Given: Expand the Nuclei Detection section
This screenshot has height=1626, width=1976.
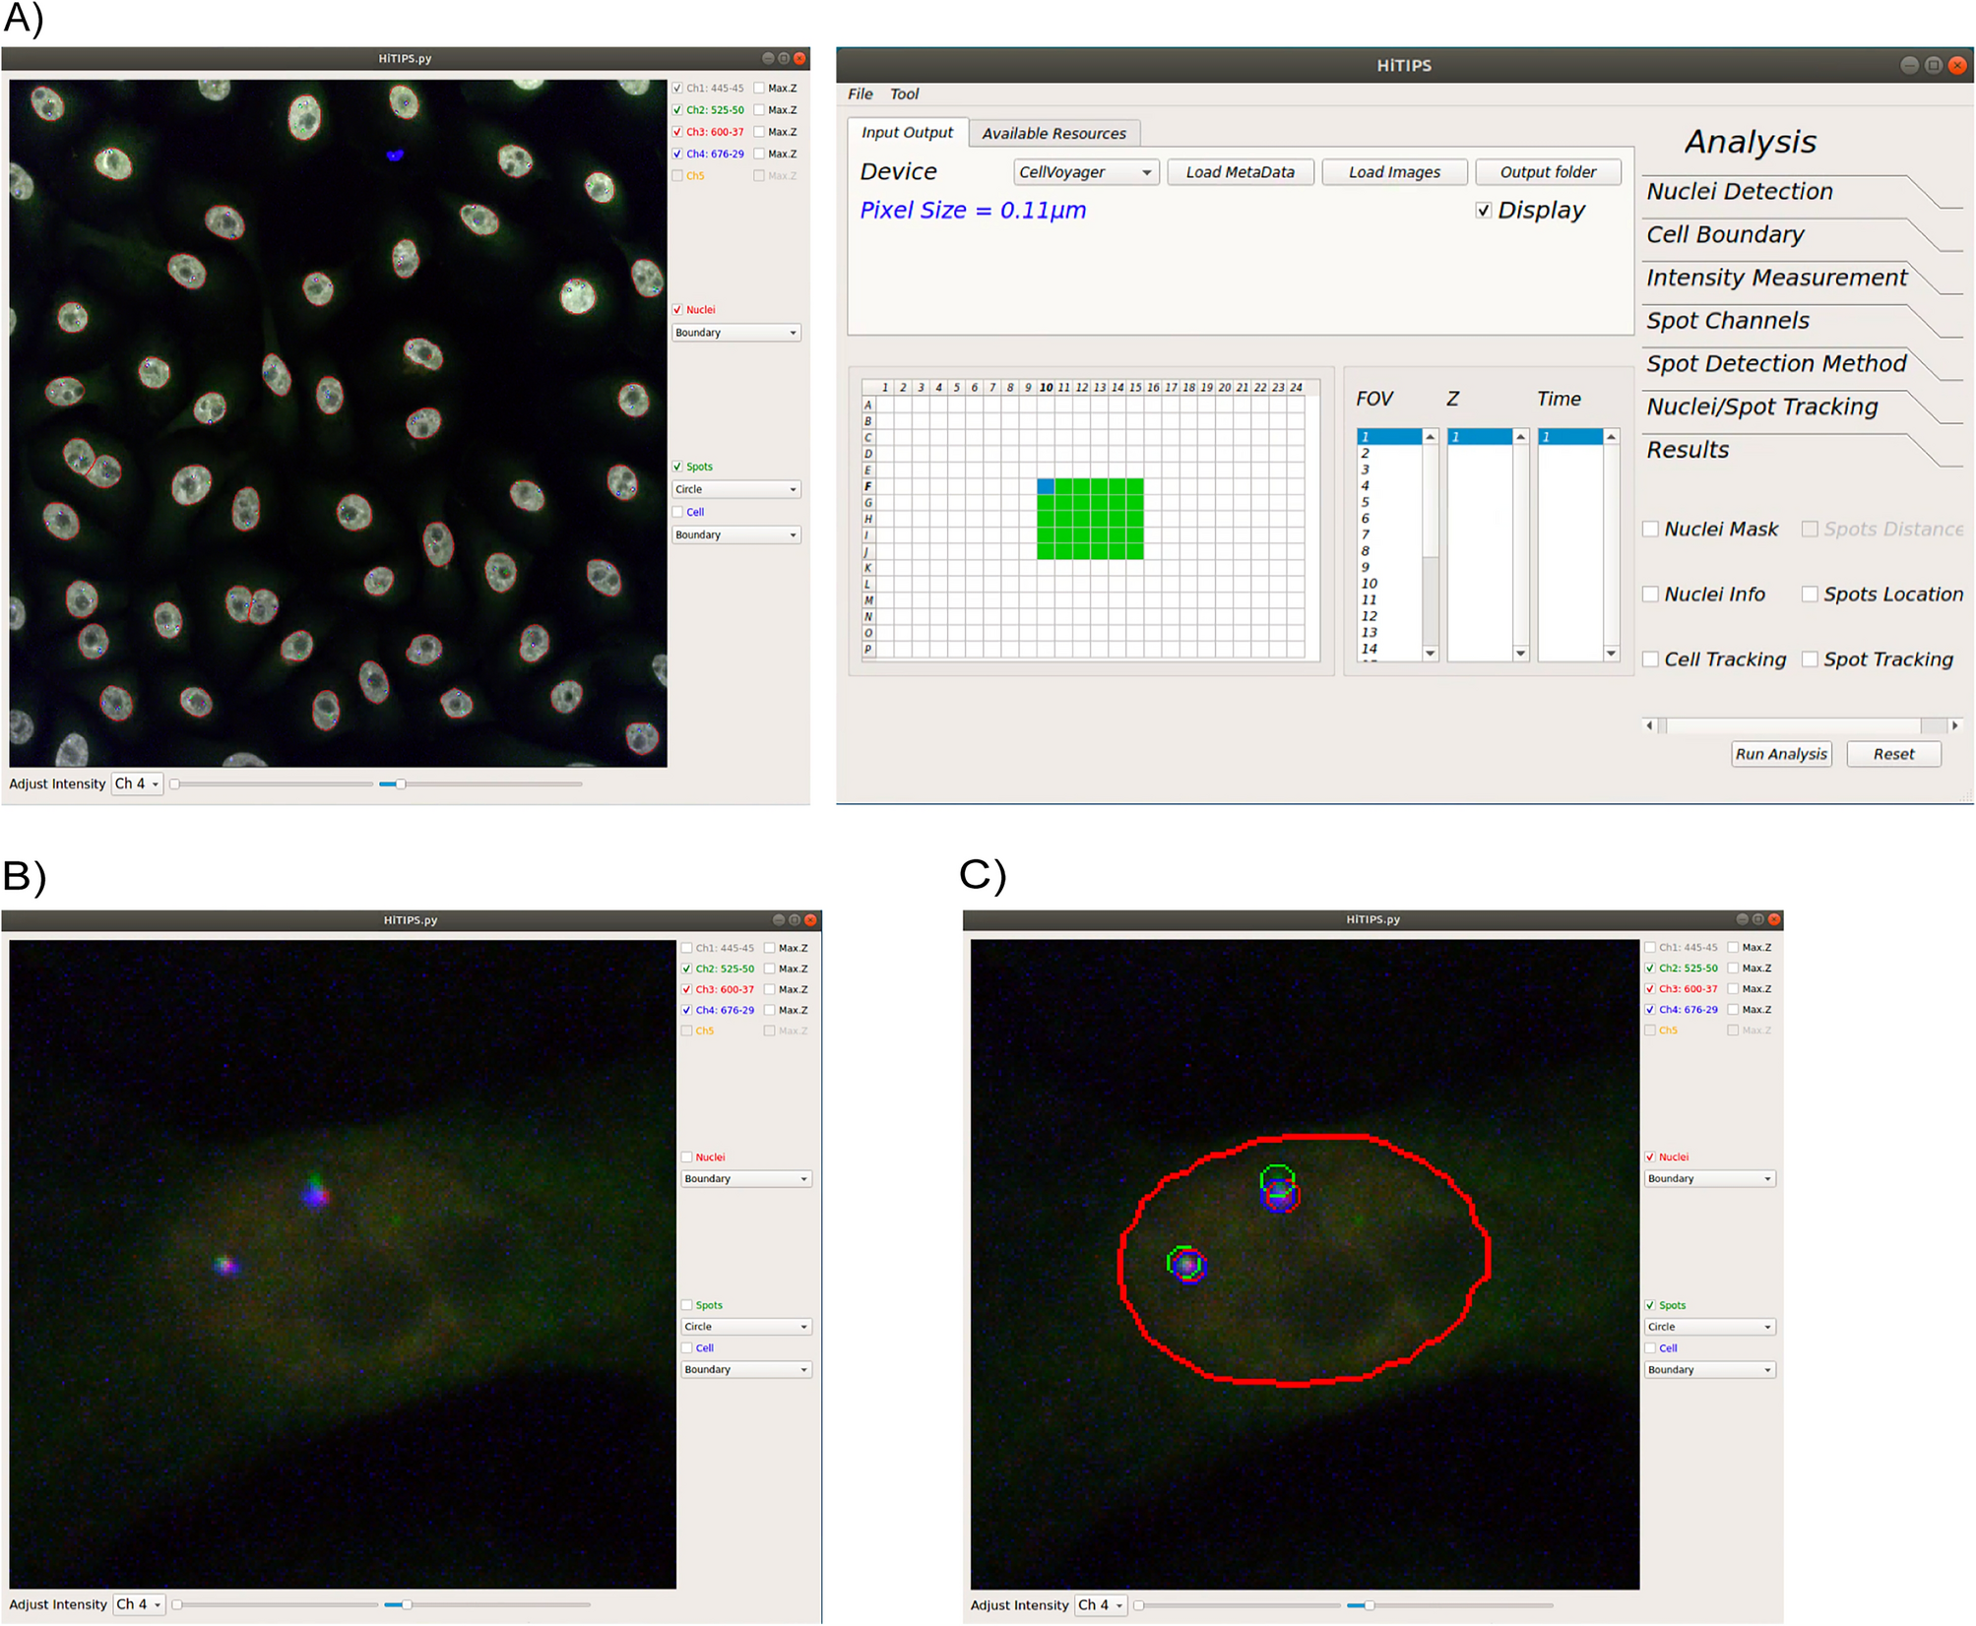Looking at the screenshot, I should (1739, 192).
